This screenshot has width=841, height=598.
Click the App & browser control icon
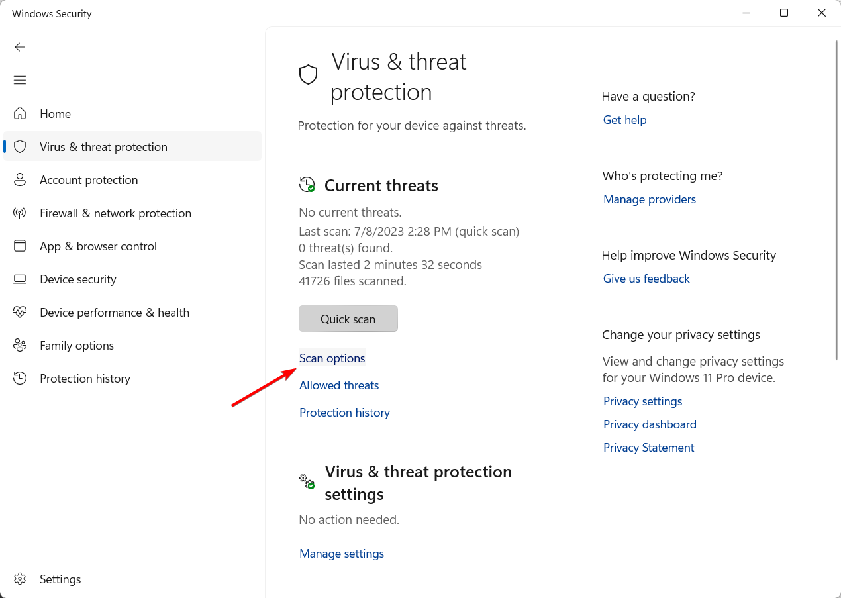click(x=20, y=246)
